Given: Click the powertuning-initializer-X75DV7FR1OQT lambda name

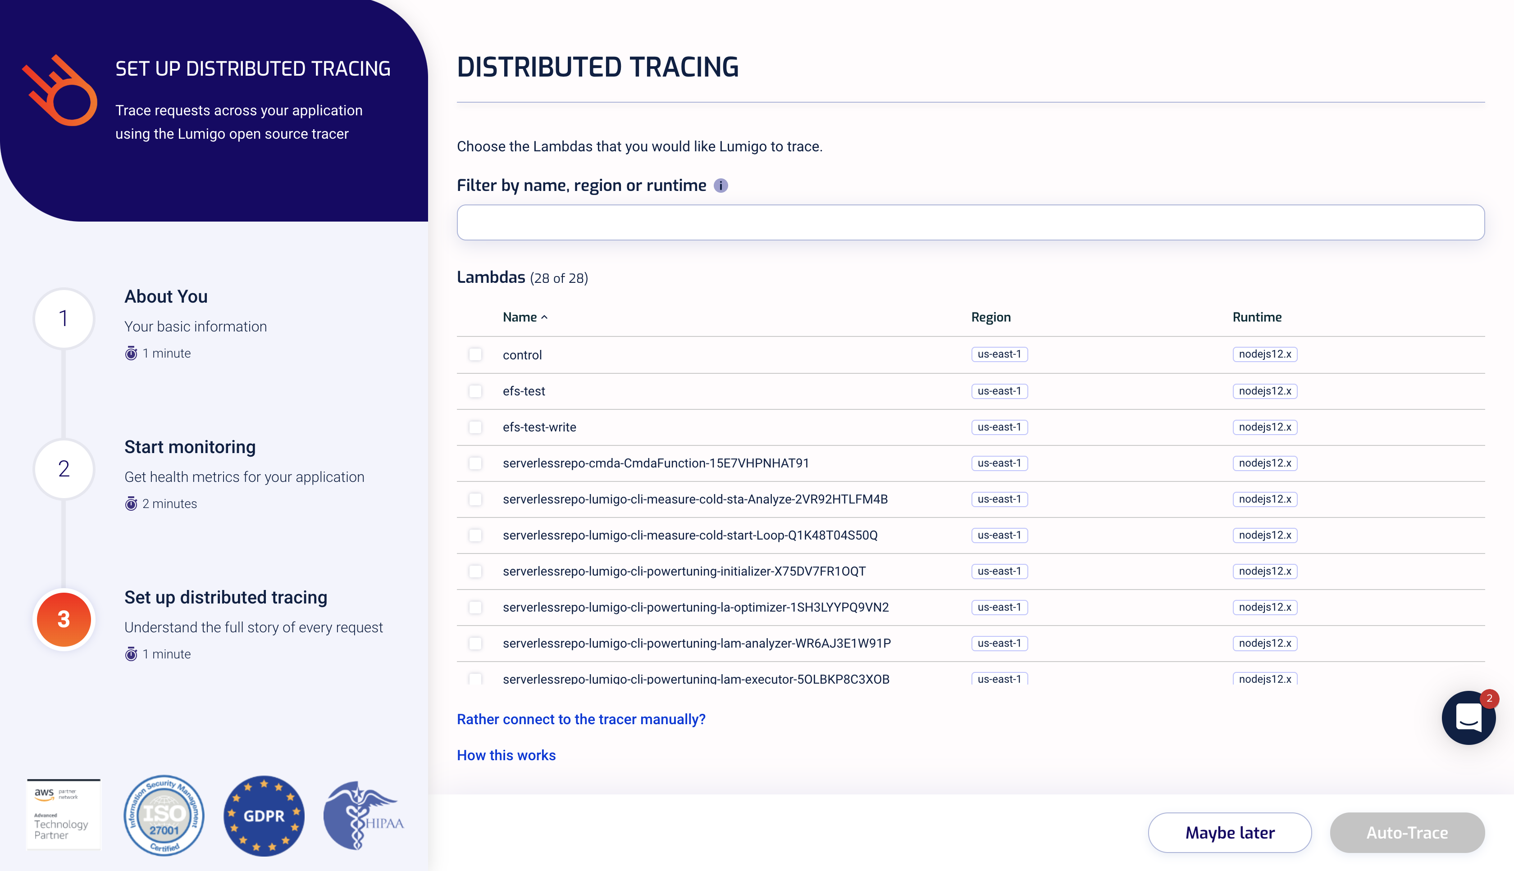Looking at the screenshot, I should (684, 572).
